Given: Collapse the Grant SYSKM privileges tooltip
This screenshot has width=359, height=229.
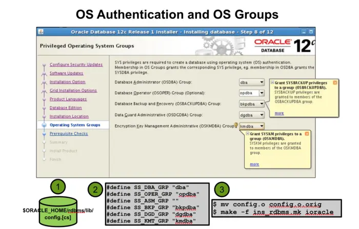Looking at the screenshot, I should click(x=248, y=133).
